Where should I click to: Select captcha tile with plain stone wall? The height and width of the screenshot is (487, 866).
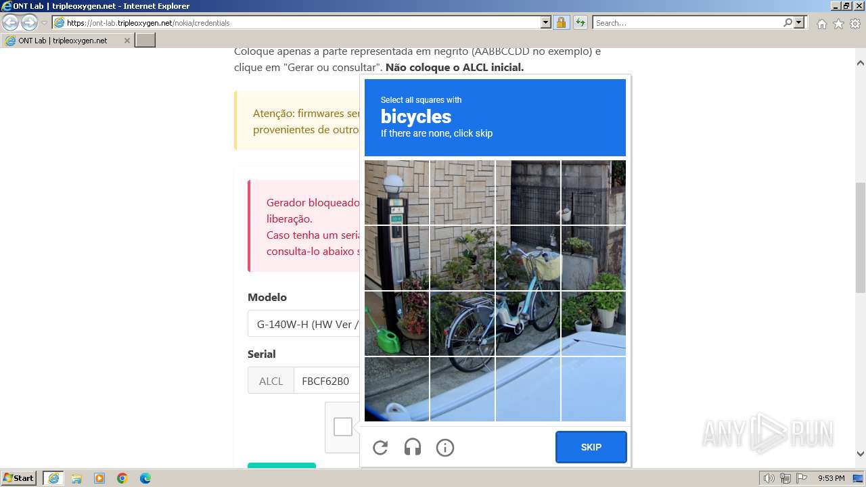coord(462,192)
